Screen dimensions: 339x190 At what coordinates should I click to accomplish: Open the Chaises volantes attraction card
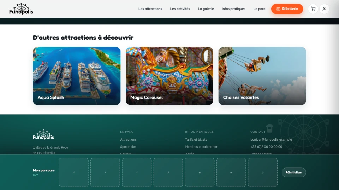(262, 76)
